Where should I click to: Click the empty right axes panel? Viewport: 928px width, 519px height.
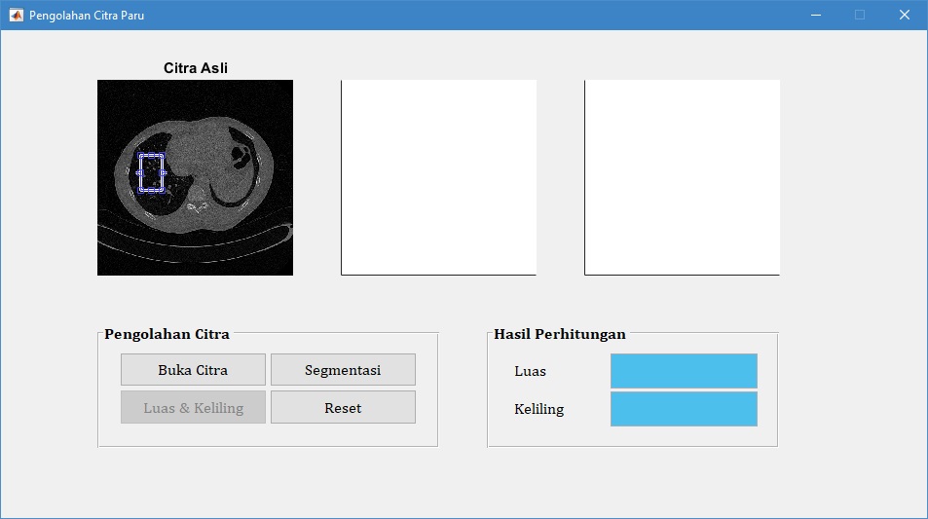coord(682,177)
